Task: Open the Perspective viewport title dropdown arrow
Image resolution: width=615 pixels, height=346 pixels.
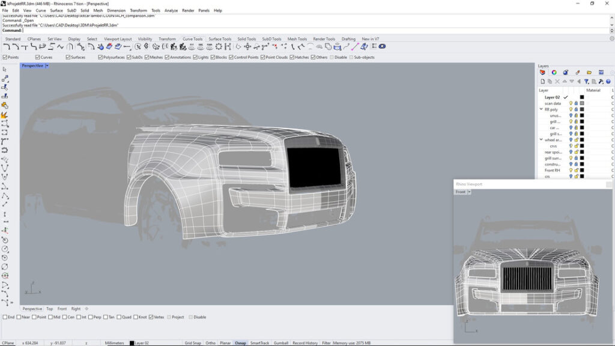Action: tap(47, 65)
